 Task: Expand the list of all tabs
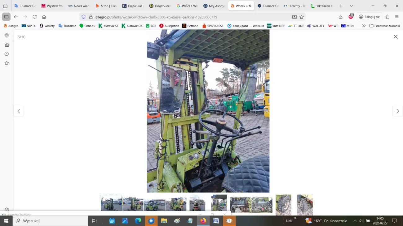pos(351,6)
